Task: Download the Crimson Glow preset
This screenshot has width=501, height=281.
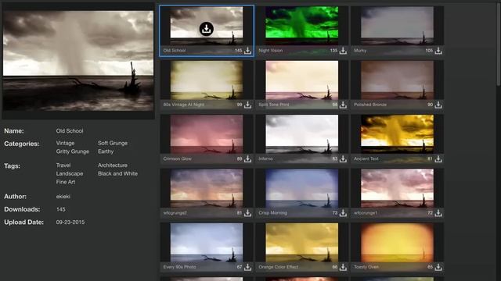Action: point(247,158)
